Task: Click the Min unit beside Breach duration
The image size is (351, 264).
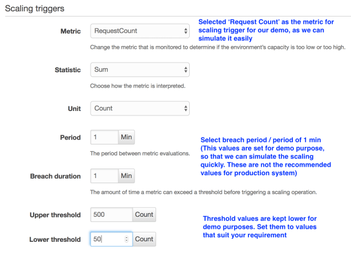Action: (126, 176)
